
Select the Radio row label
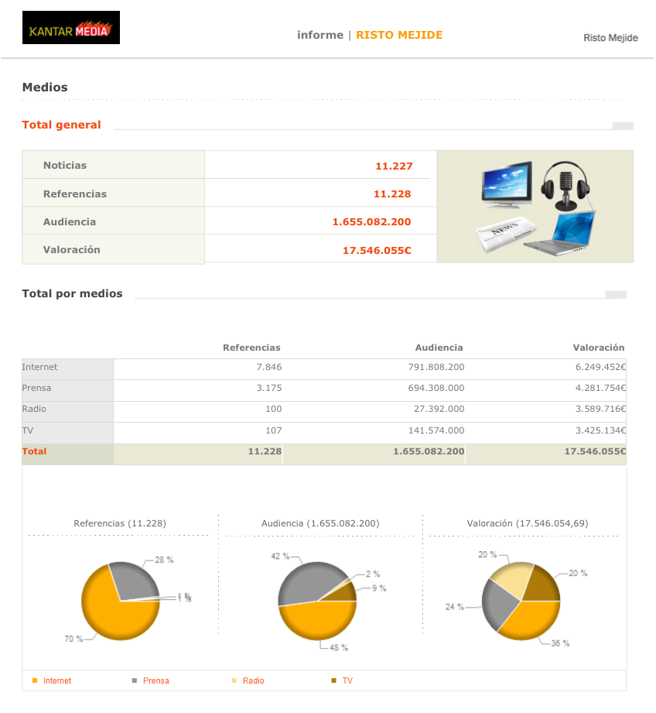[x=34, y=409]
